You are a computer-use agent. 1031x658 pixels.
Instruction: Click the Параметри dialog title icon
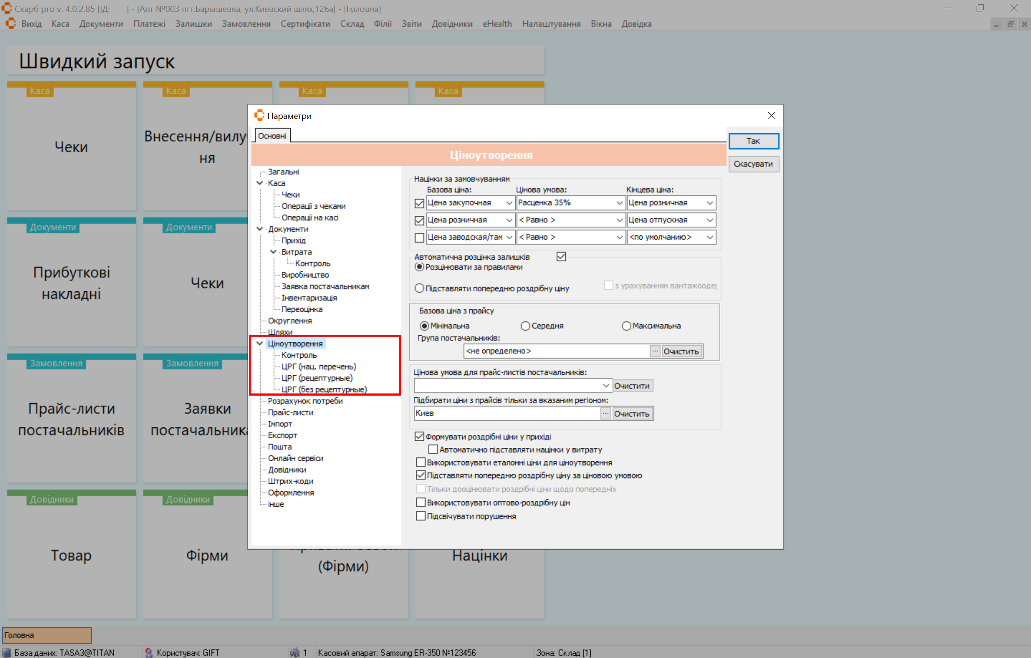click(259, 116)
